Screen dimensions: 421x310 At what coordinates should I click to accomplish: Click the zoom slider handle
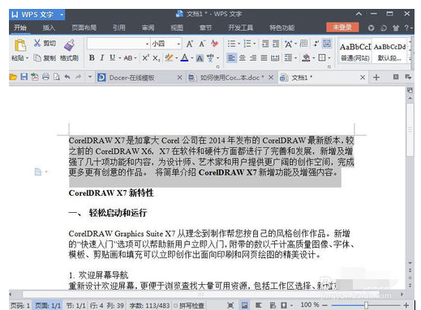(366, 305)
